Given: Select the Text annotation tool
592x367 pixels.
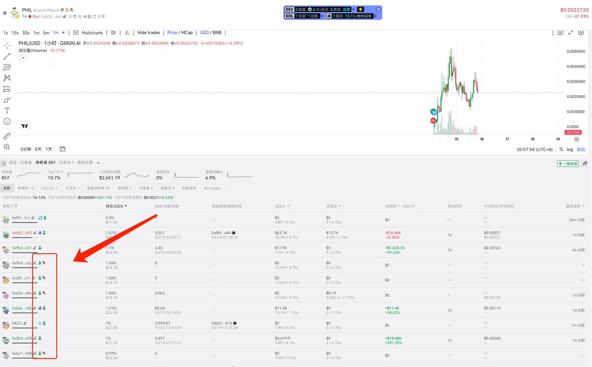Looking at the screenshot, I should tap(7, 110).
